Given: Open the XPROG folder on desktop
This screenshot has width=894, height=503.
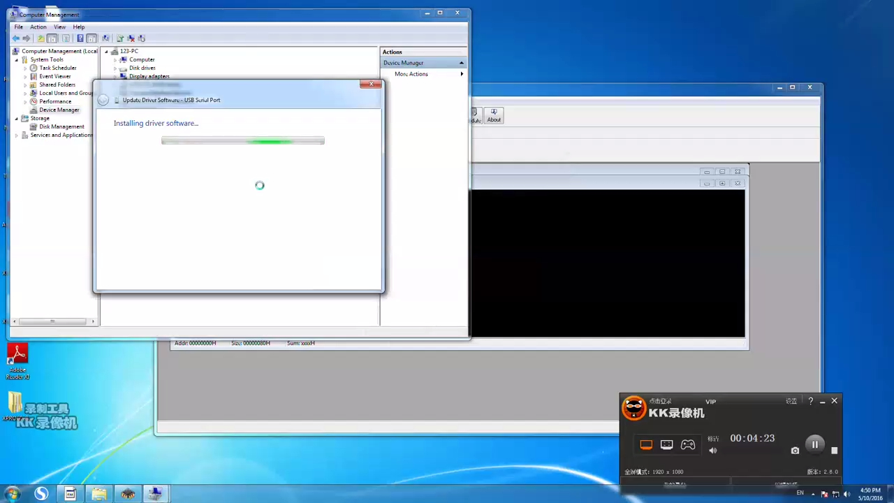Looking at the screenshot, I should pos(14,406).
